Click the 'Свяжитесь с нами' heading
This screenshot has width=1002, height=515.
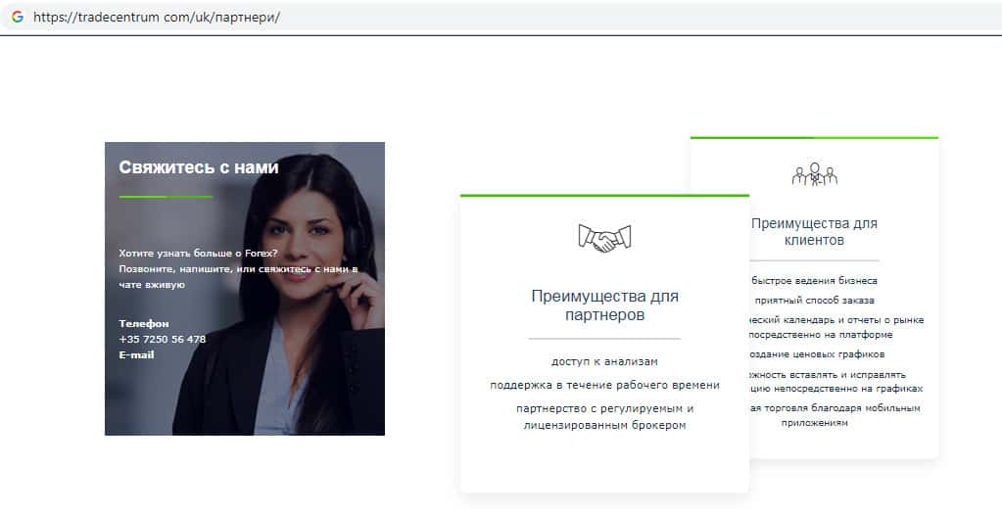(x=199, y=167)
